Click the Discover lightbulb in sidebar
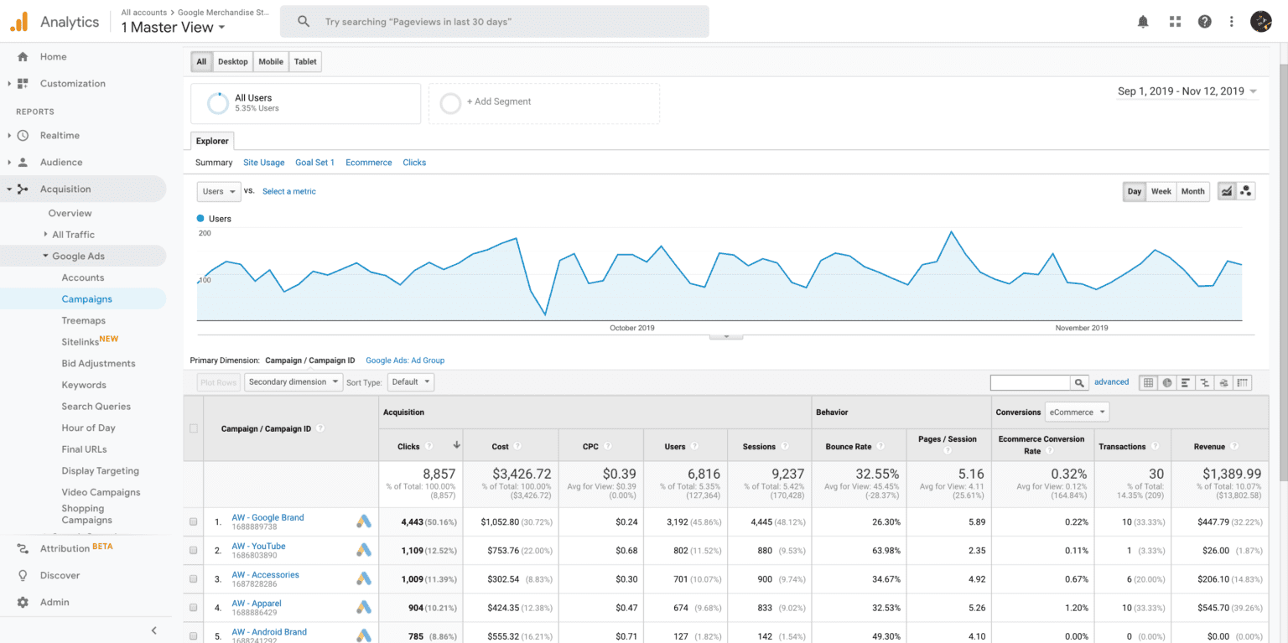Viewport: 1288px width, 643px height. tap(23, 575)
